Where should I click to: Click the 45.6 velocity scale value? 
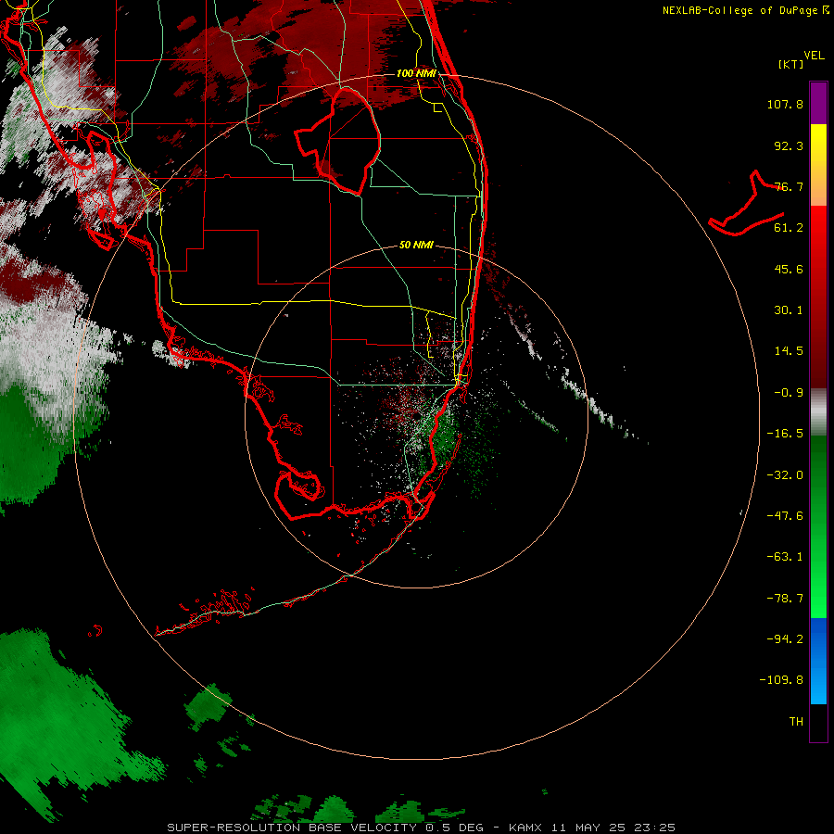click(789, 269)
